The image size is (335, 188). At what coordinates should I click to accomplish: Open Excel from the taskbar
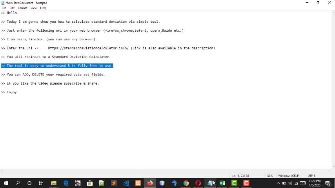pos(222,183)
